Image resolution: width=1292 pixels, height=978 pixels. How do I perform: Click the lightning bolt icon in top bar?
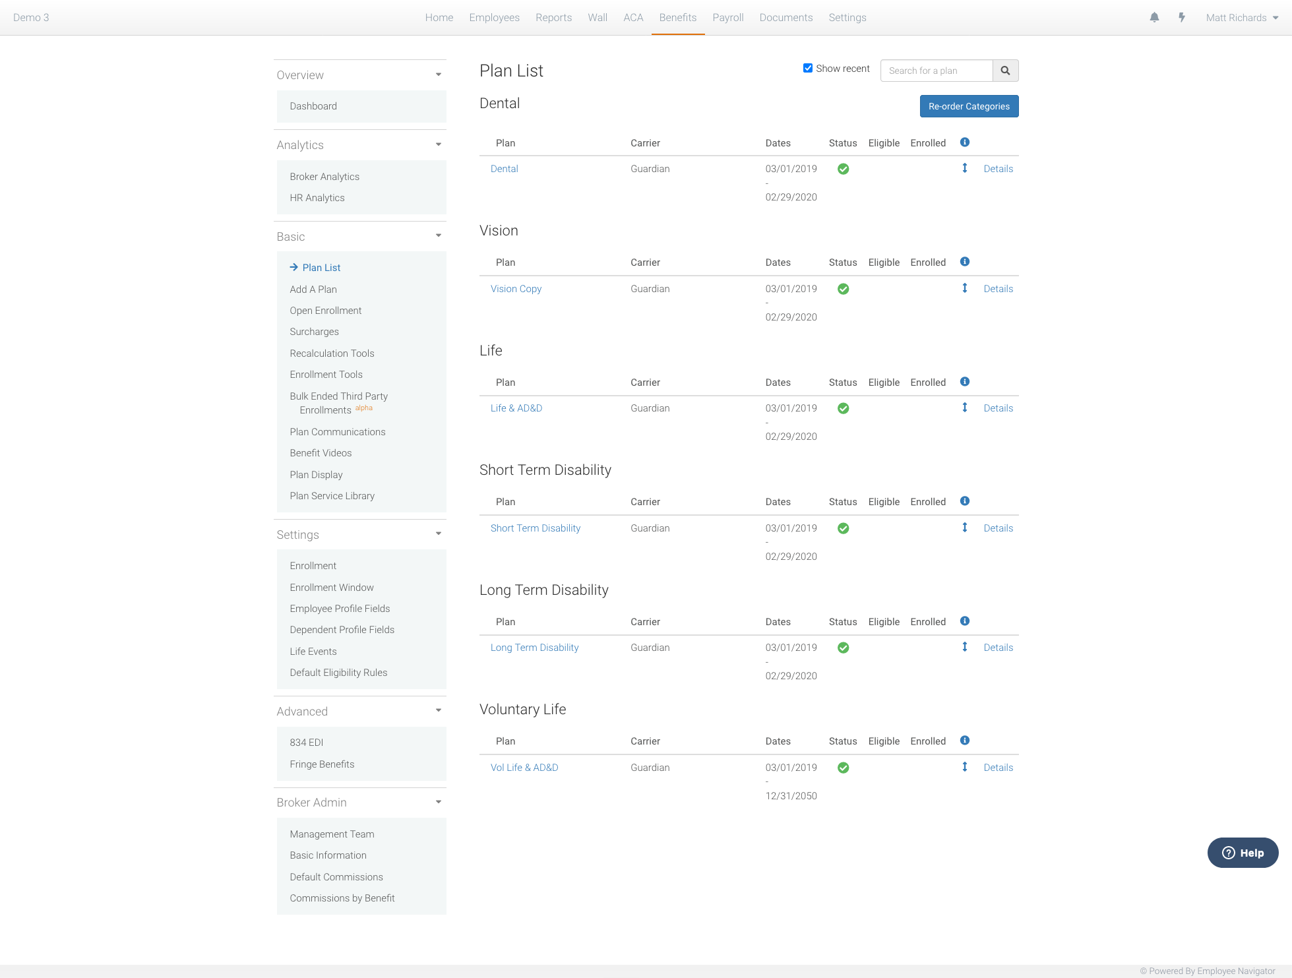pyautogui.click(x=1181, y=17)
